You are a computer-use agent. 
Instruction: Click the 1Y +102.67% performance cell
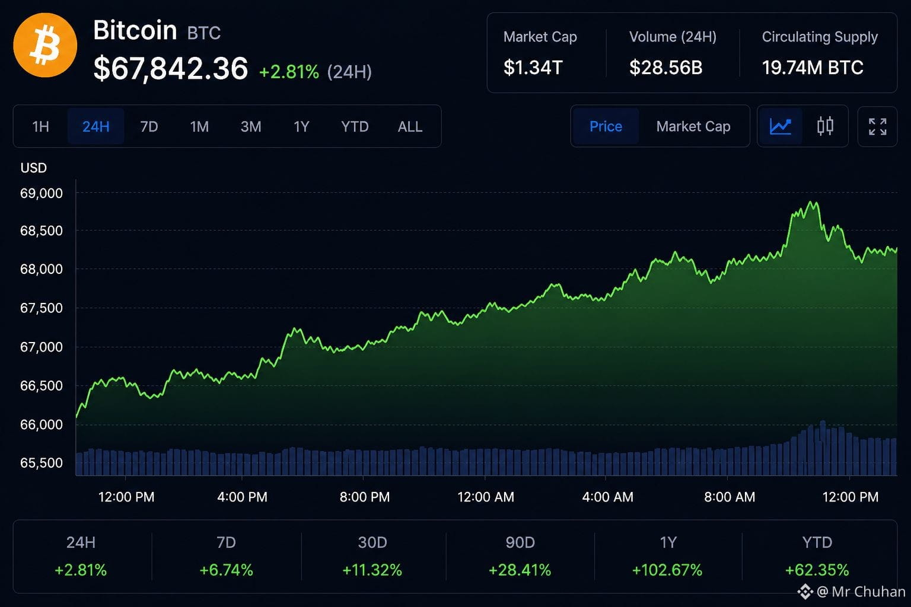pos(667,557)
